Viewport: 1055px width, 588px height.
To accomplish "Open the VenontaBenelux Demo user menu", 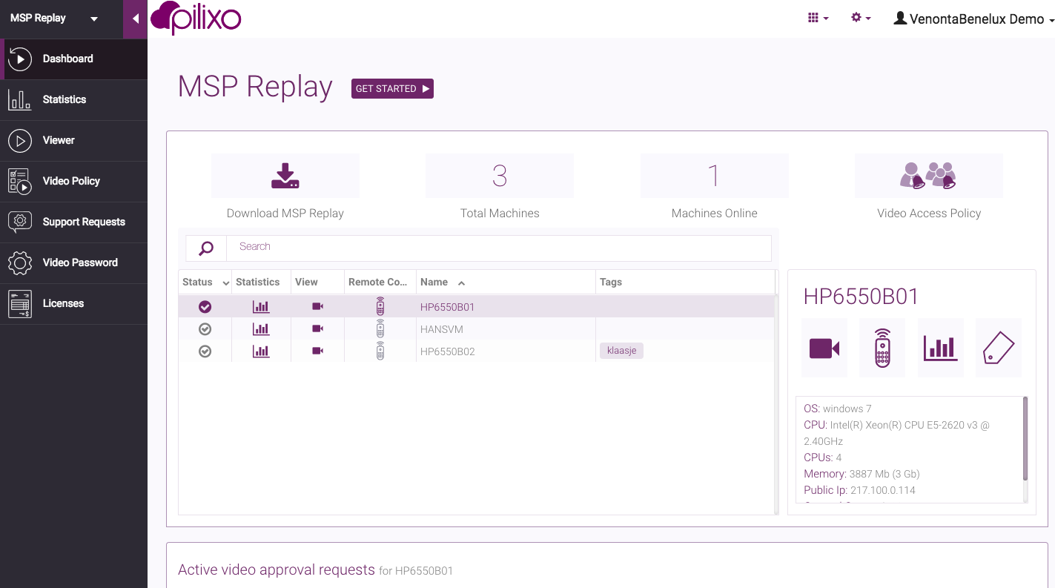I will click(x=973, y=19).
